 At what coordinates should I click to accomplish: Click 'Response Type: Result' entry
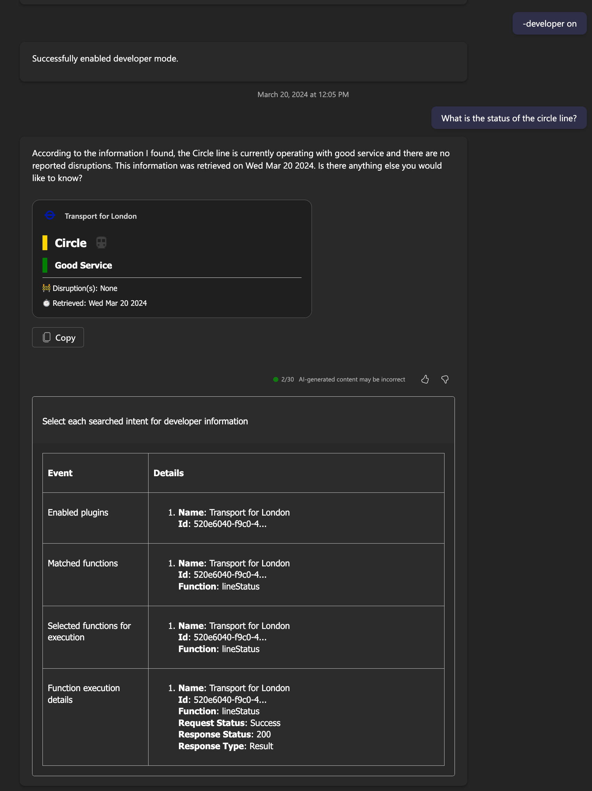226,746
